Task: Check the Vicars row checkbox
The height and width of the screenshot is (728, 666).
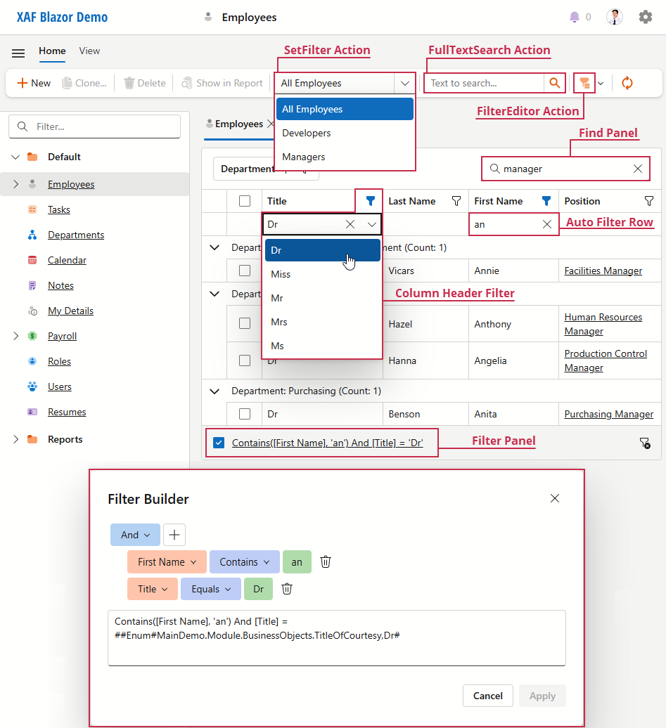Action: coord(245,271)
